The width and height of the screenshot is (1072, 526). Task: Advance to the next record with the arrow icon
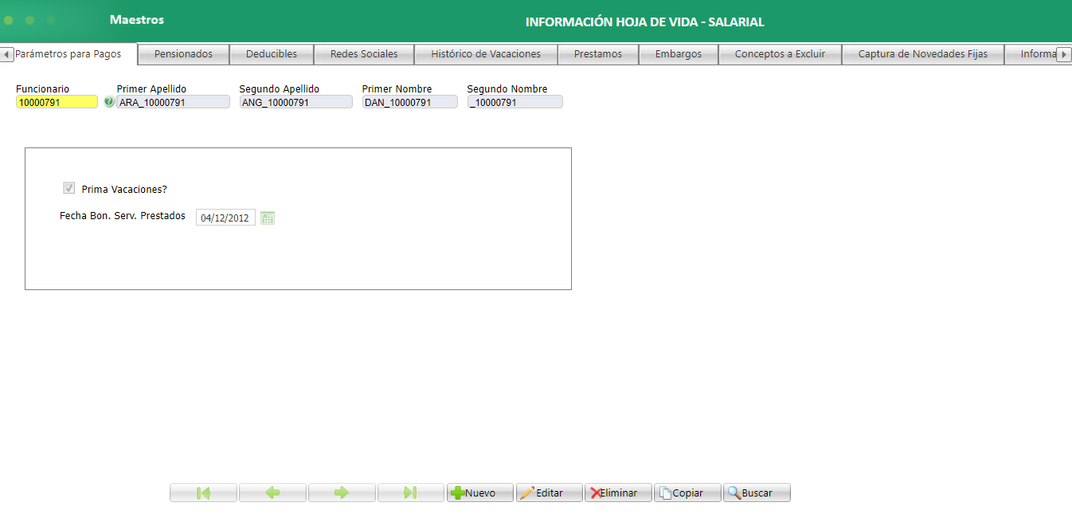[341, 492]
